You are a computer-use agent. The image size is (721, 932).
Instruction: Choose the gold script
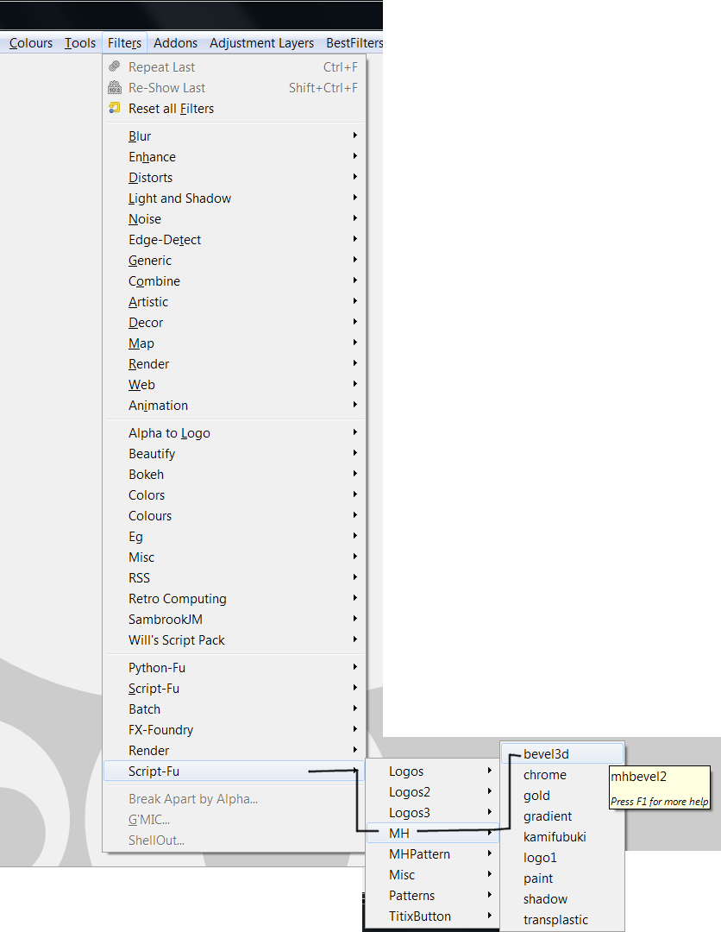[562, 796]
